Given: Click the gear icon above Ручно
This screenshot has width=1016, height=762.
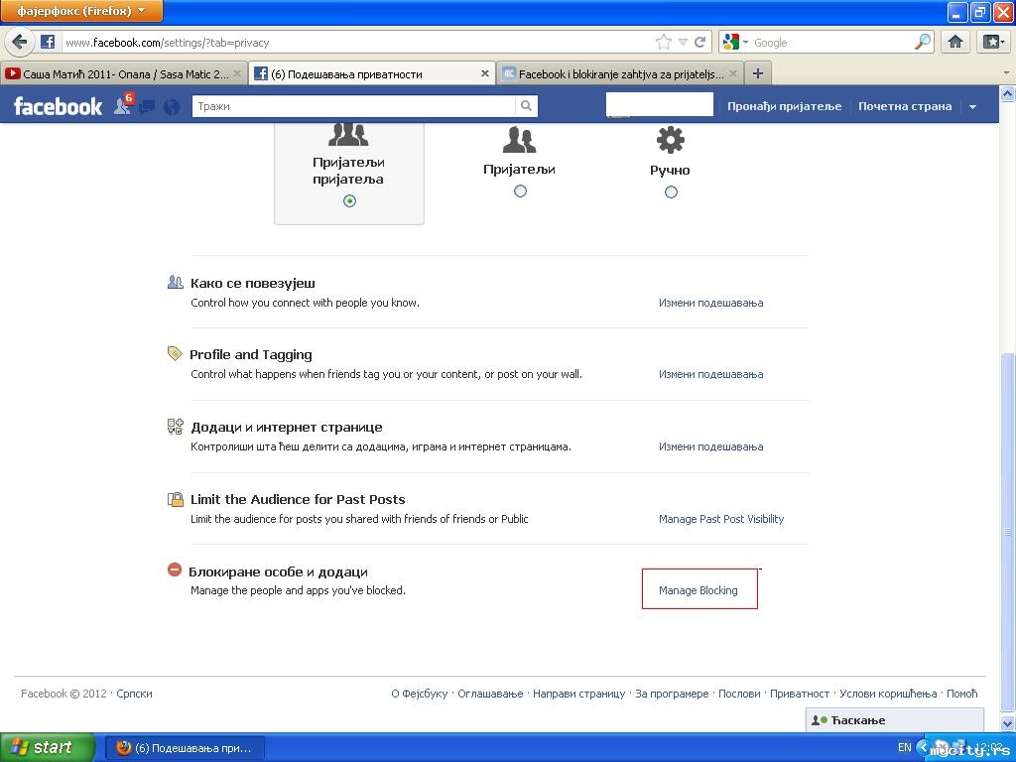Looking at the screenshot, I should pos(670,139).
